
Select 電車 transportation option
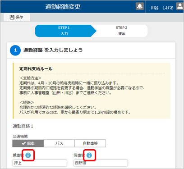tap(28, 143)
